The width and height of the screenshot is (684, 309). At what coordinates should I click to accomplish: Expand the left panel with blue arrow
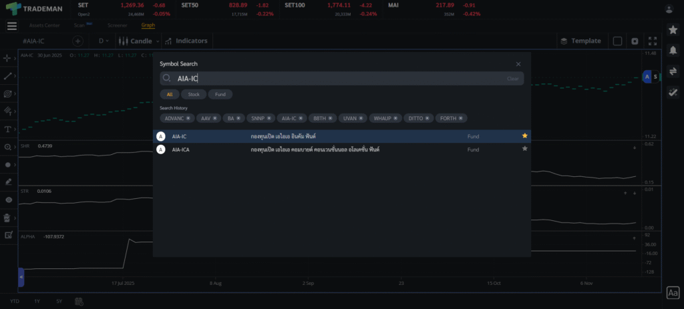click(21, 276)
